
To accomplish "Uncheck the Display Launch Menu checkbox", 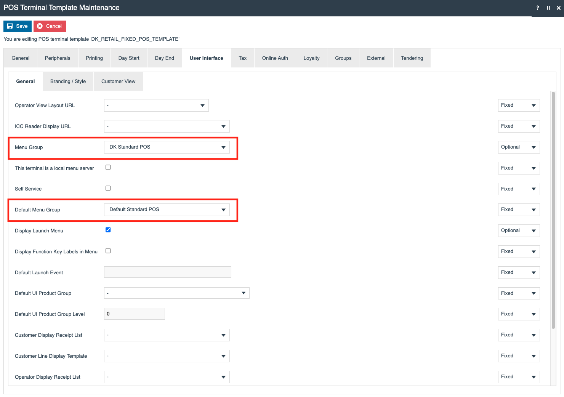I will tap(108, 230).
